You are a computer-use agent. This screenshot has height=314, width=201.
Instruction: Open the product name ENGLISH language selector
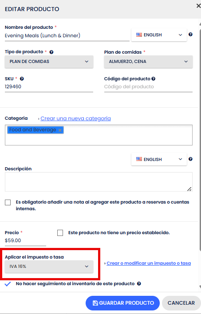[x=159, y=35]
